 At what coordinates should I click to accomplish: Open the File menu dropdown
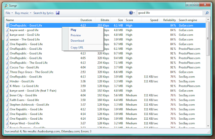pyautogui.click(x=9, y=13)
